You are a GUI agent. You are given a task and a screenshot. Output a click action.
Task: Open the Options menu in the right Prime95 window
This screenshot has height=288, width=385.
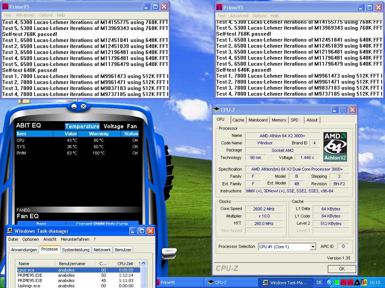point(259,16)
